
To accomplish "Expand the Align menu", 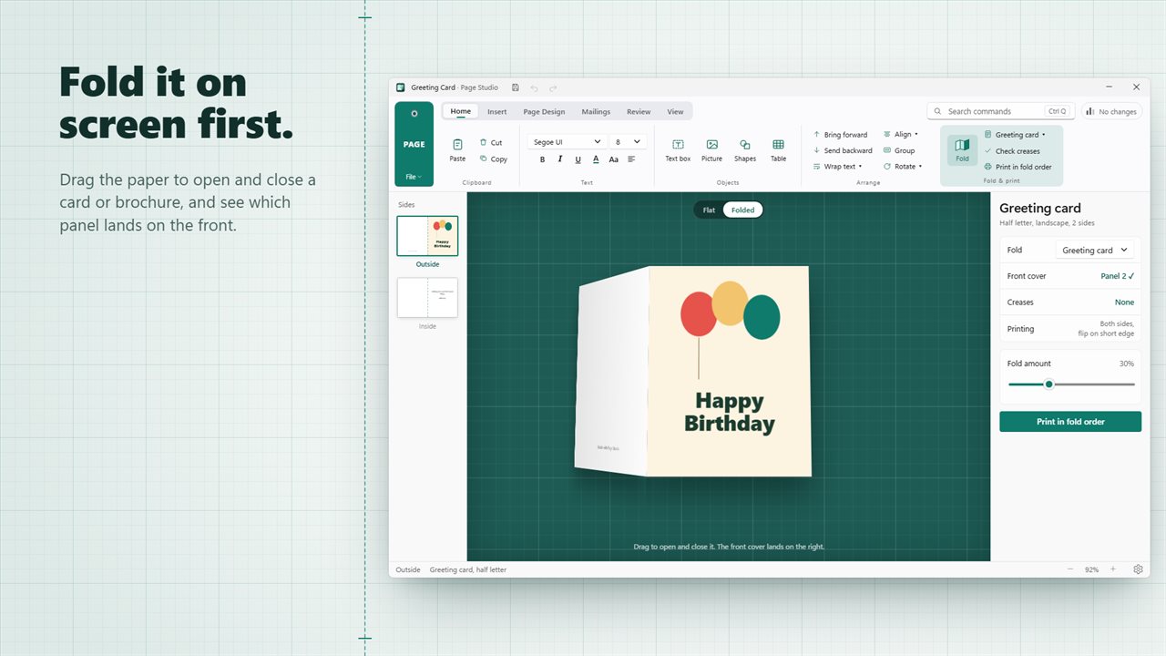I will tap(900, 134).
